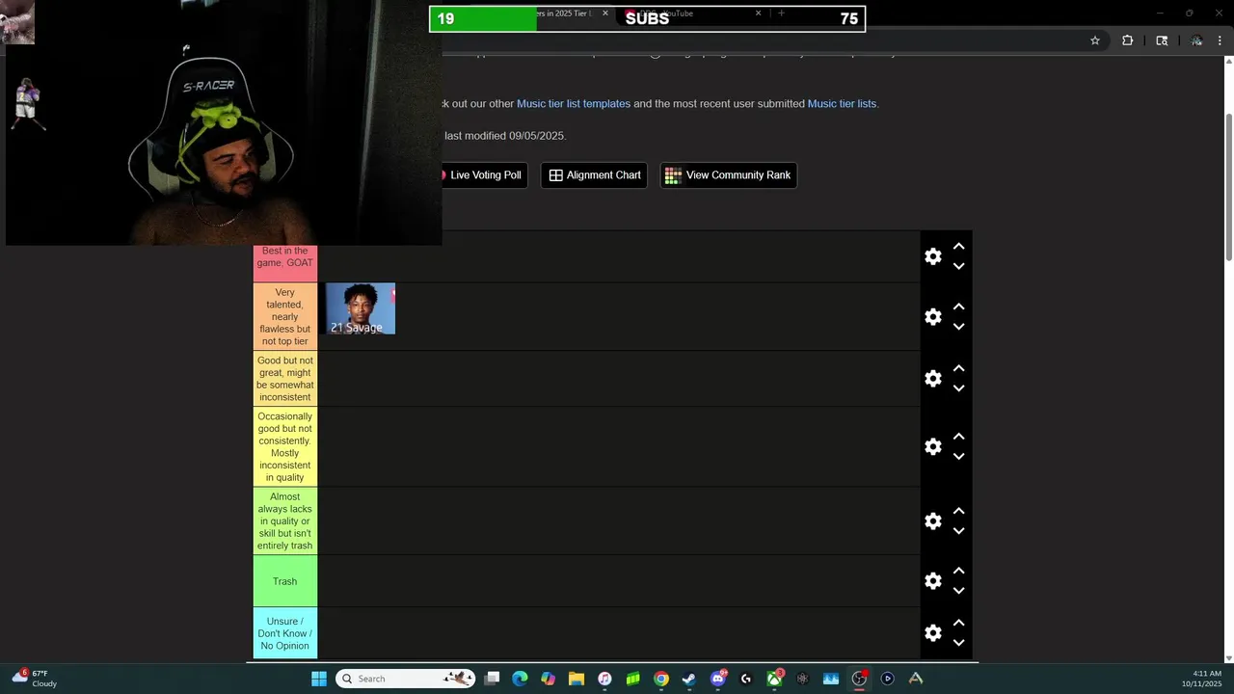Image resolution: width=1234 pixels, height=694 pixels.
Task: Launch Microsoft Edge from taskbar
Action: 520,679
